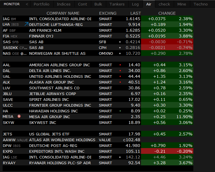Click the diamond marker in NAS row
Image resolution: width=215 pixels, height=172 pixels.
(120, 54)
